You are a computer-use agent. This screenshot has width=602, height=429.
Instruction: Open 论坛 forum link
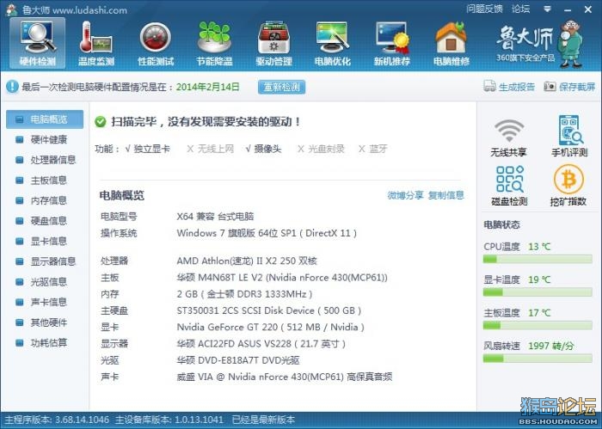[x=520, y=9]
